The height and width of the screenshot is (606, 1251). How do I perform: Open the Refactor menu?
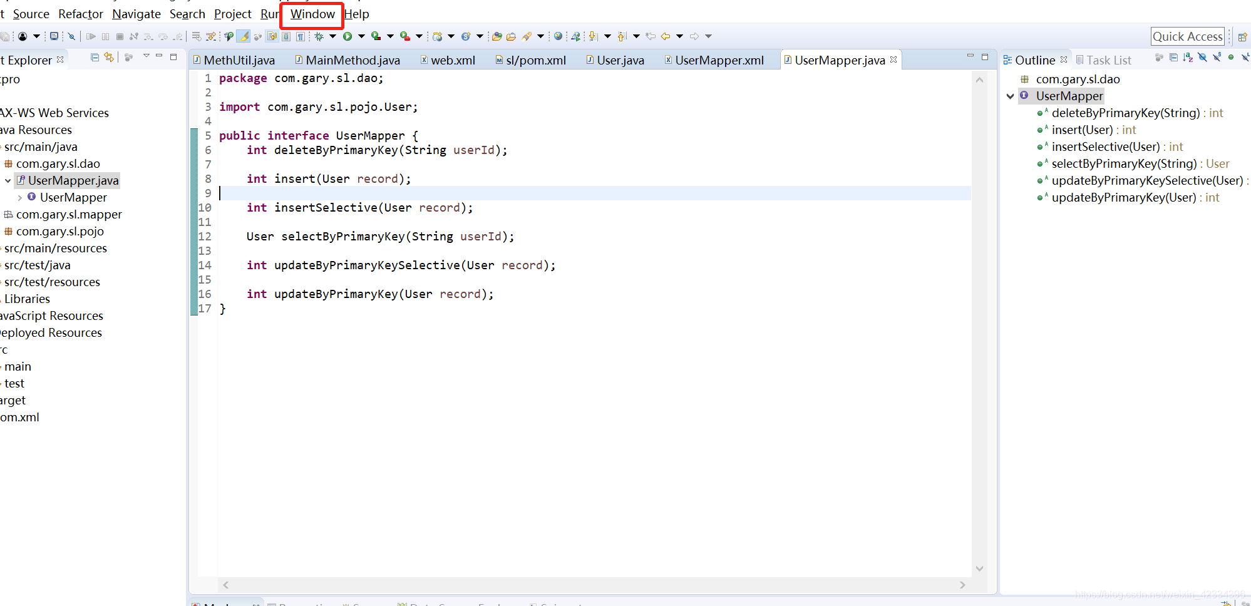[x=81, y=14]
